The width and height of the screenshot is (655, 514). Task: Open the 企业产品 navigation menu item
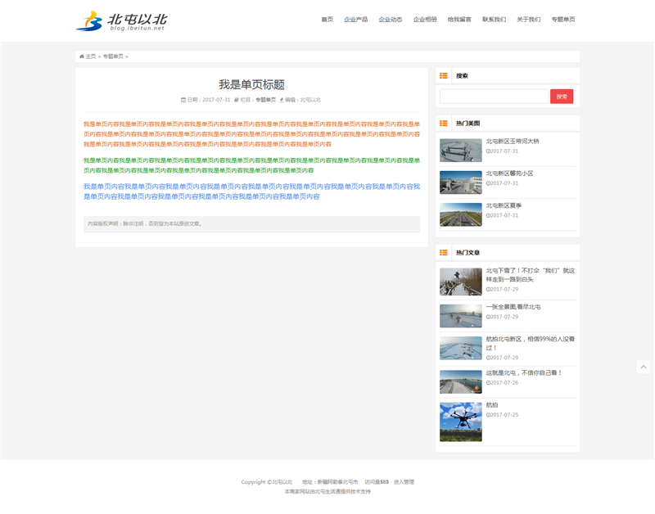pyautogui.click(x=355, y=20)
